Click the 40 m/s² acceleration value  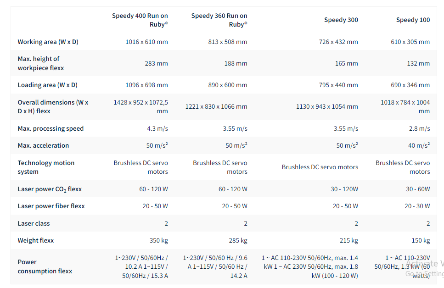point(419,145)
